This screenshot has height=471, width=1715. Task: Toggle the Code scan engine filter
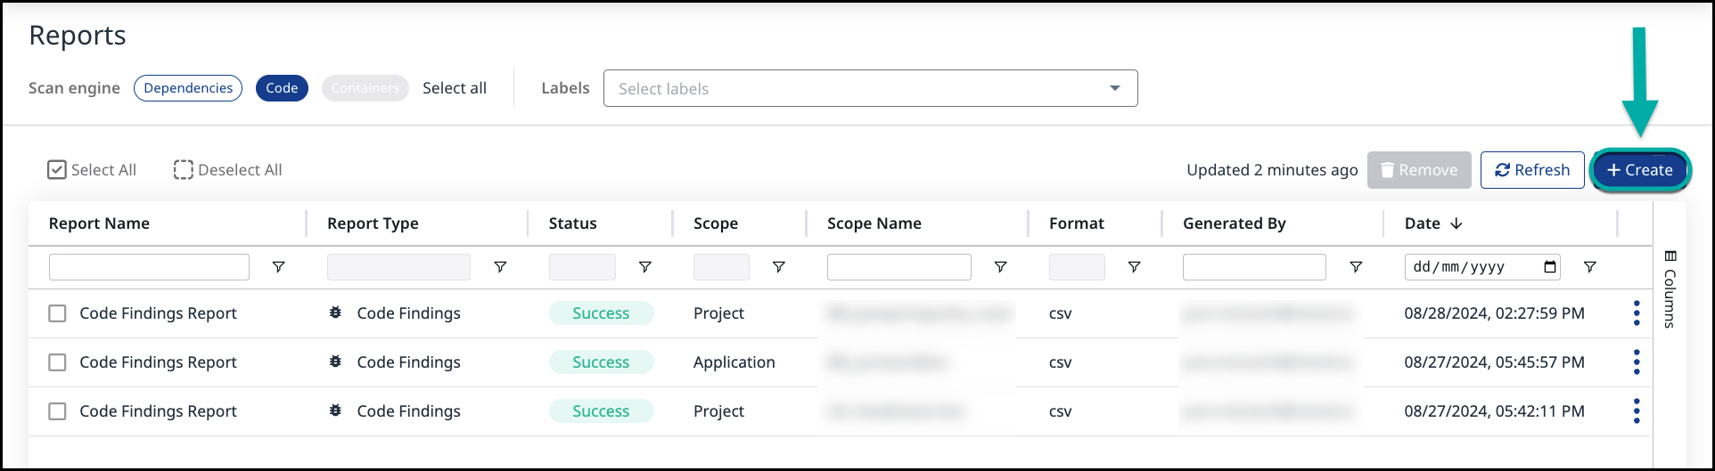(x=282, y=88)
